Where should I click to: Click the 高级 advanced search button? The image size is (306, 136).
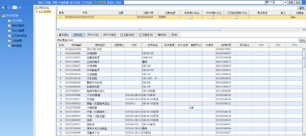pos(300,2)
